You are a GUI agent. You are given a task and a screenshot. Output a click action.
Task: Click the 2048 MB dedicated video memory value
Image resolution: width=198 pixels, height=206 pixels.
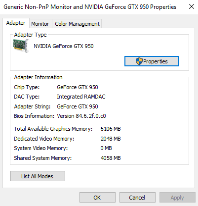[x=111, y=139]
